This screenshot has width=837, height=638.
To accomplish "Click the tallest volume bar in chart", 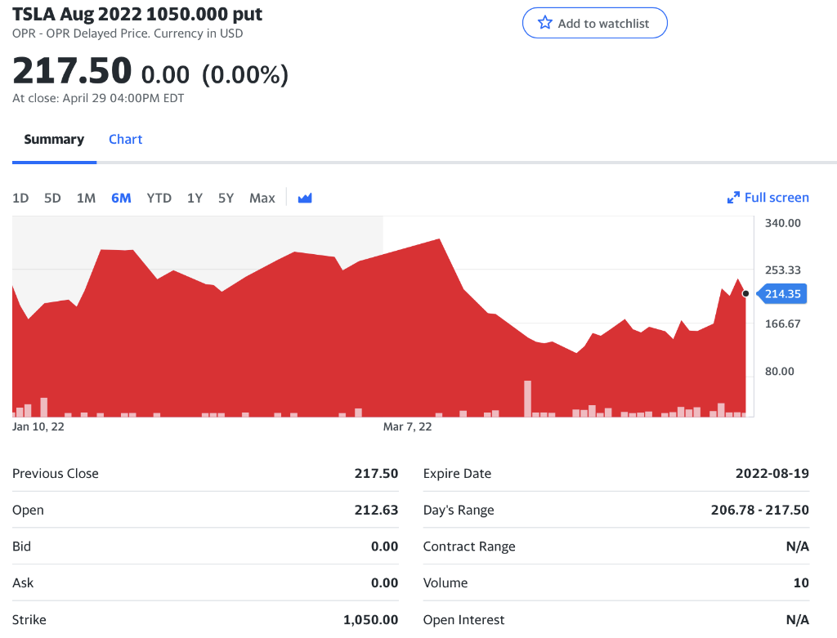I will click(527, 399).
